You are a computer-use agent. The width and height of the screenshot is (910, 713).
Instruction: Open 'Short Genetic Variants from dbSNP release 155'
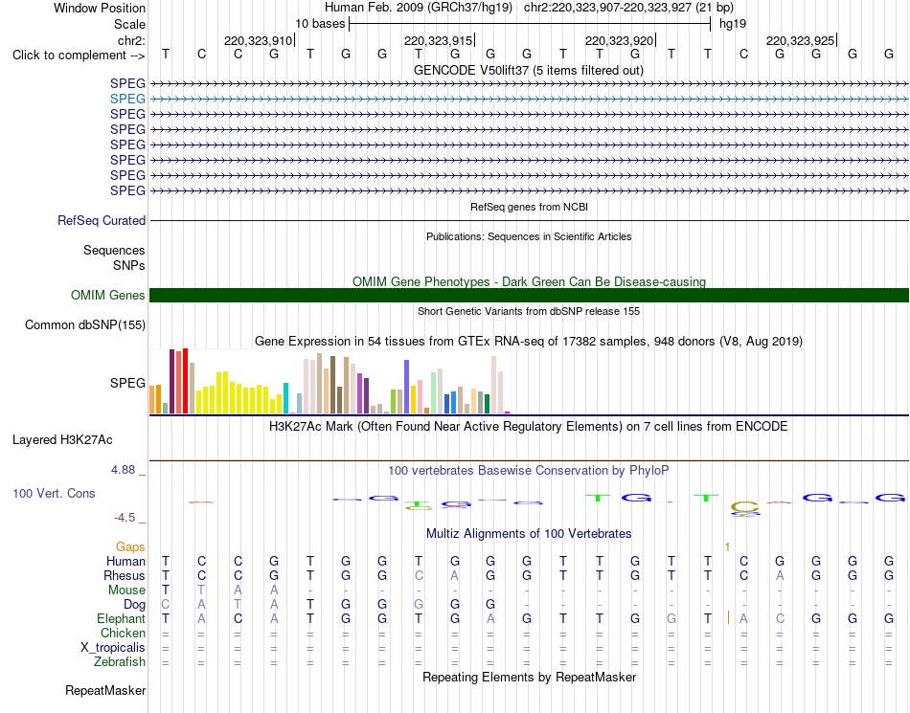coord(529,311)
